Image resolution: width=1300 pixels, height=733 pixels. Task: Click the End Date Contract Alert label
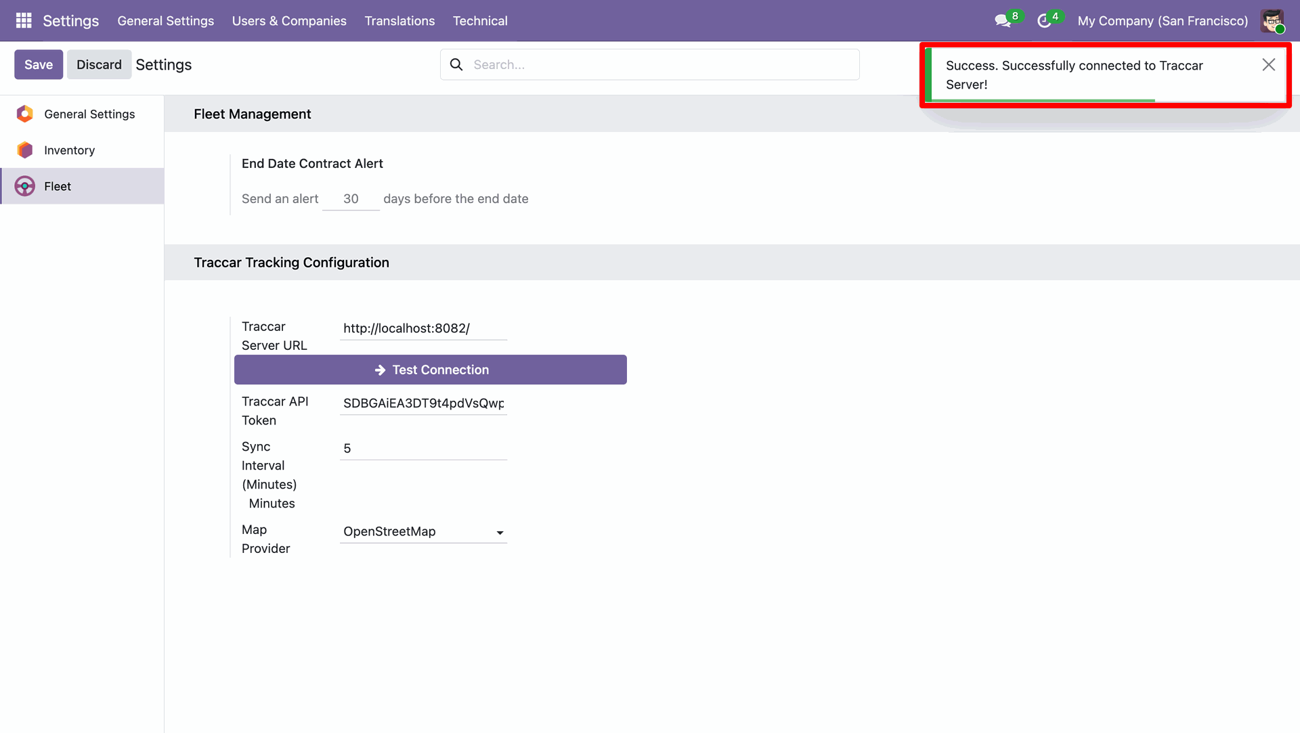tap(312, 163)
